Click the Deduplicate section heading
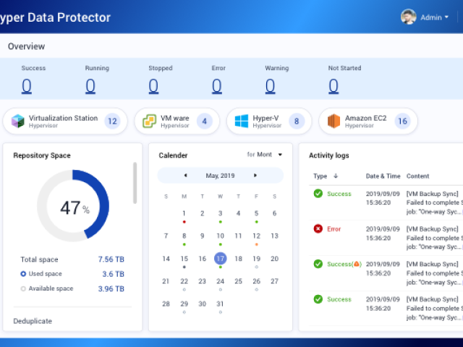463x347 pixels. 33,321
